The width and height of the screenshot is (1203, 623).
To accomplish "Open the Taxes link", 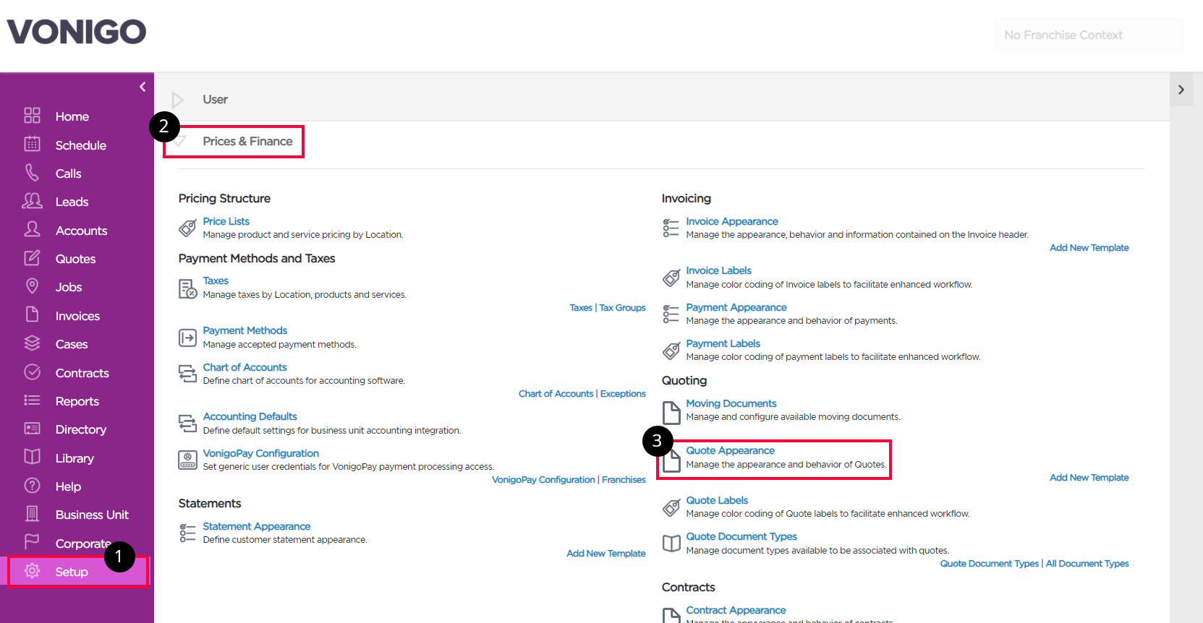I will tap(216, 280).
